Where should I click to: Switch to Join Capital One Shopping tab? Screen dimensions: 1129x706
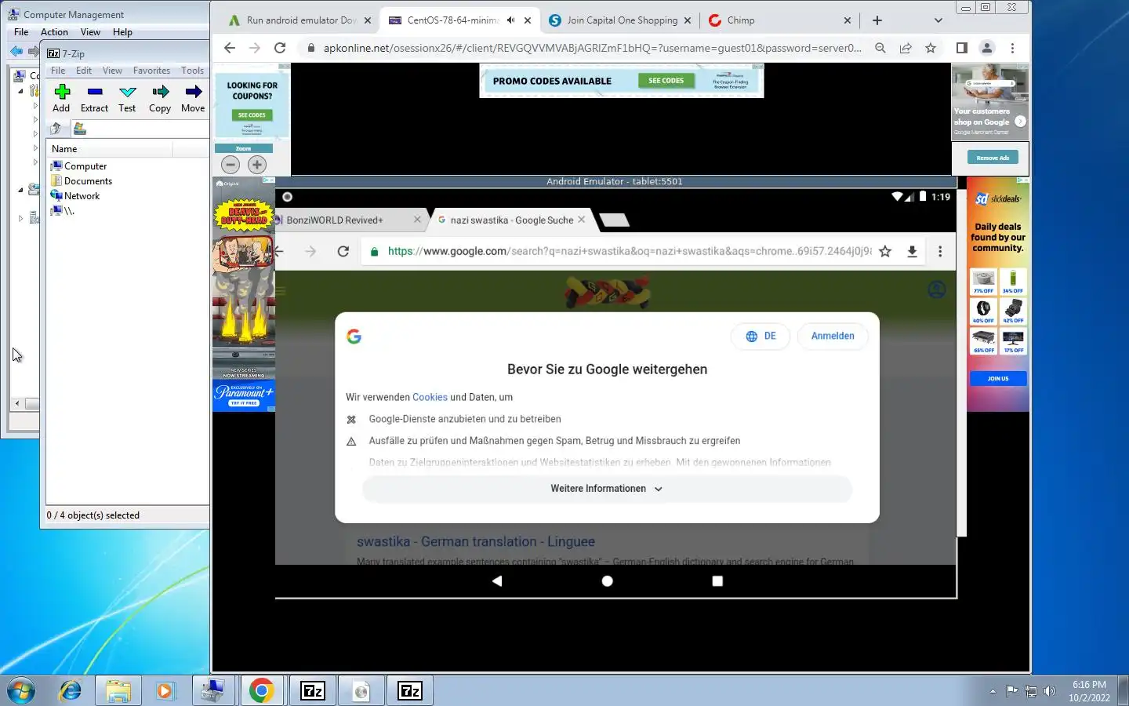pos(621,20)
